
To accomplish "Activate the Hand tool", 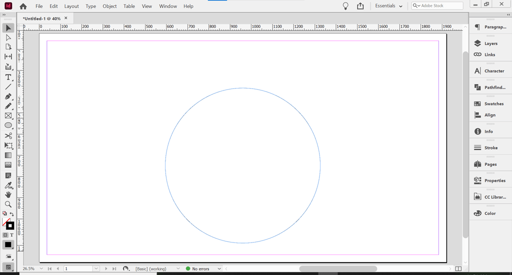I will (8, 194).
